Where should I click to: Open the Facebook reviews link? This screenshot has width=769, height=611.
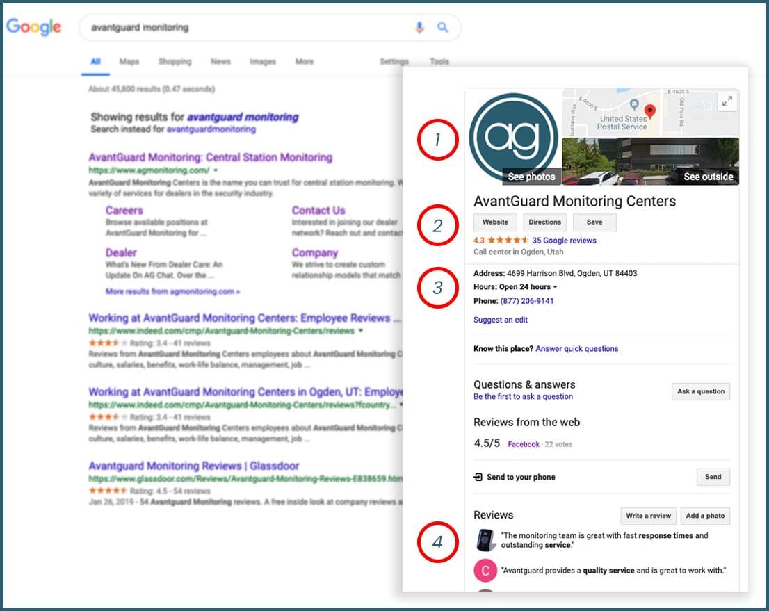click(x=524, y=444)
